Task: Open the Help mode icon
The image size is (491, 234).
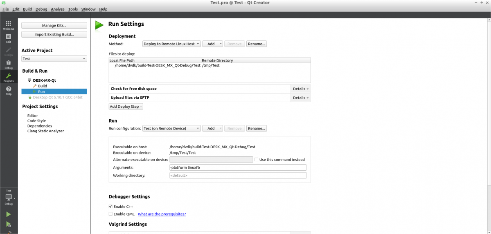Action: pos(9,90)
